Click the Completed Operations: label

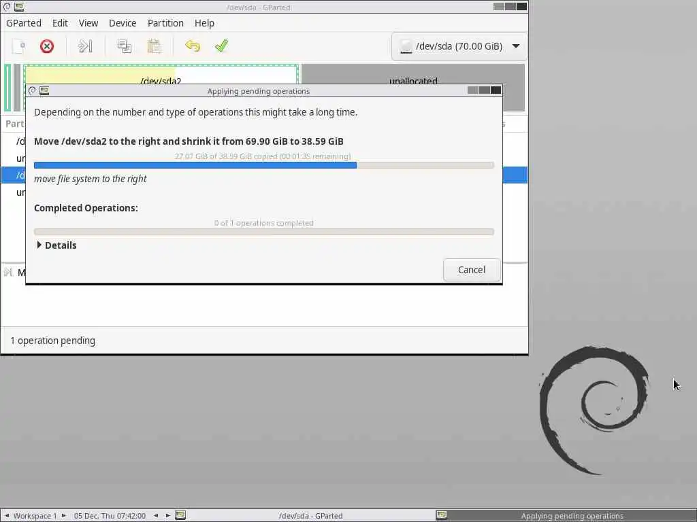[x=86, y=208]
